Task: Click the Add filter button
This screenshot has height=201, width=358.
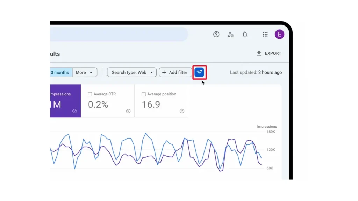Action: [x=175, y=73]
